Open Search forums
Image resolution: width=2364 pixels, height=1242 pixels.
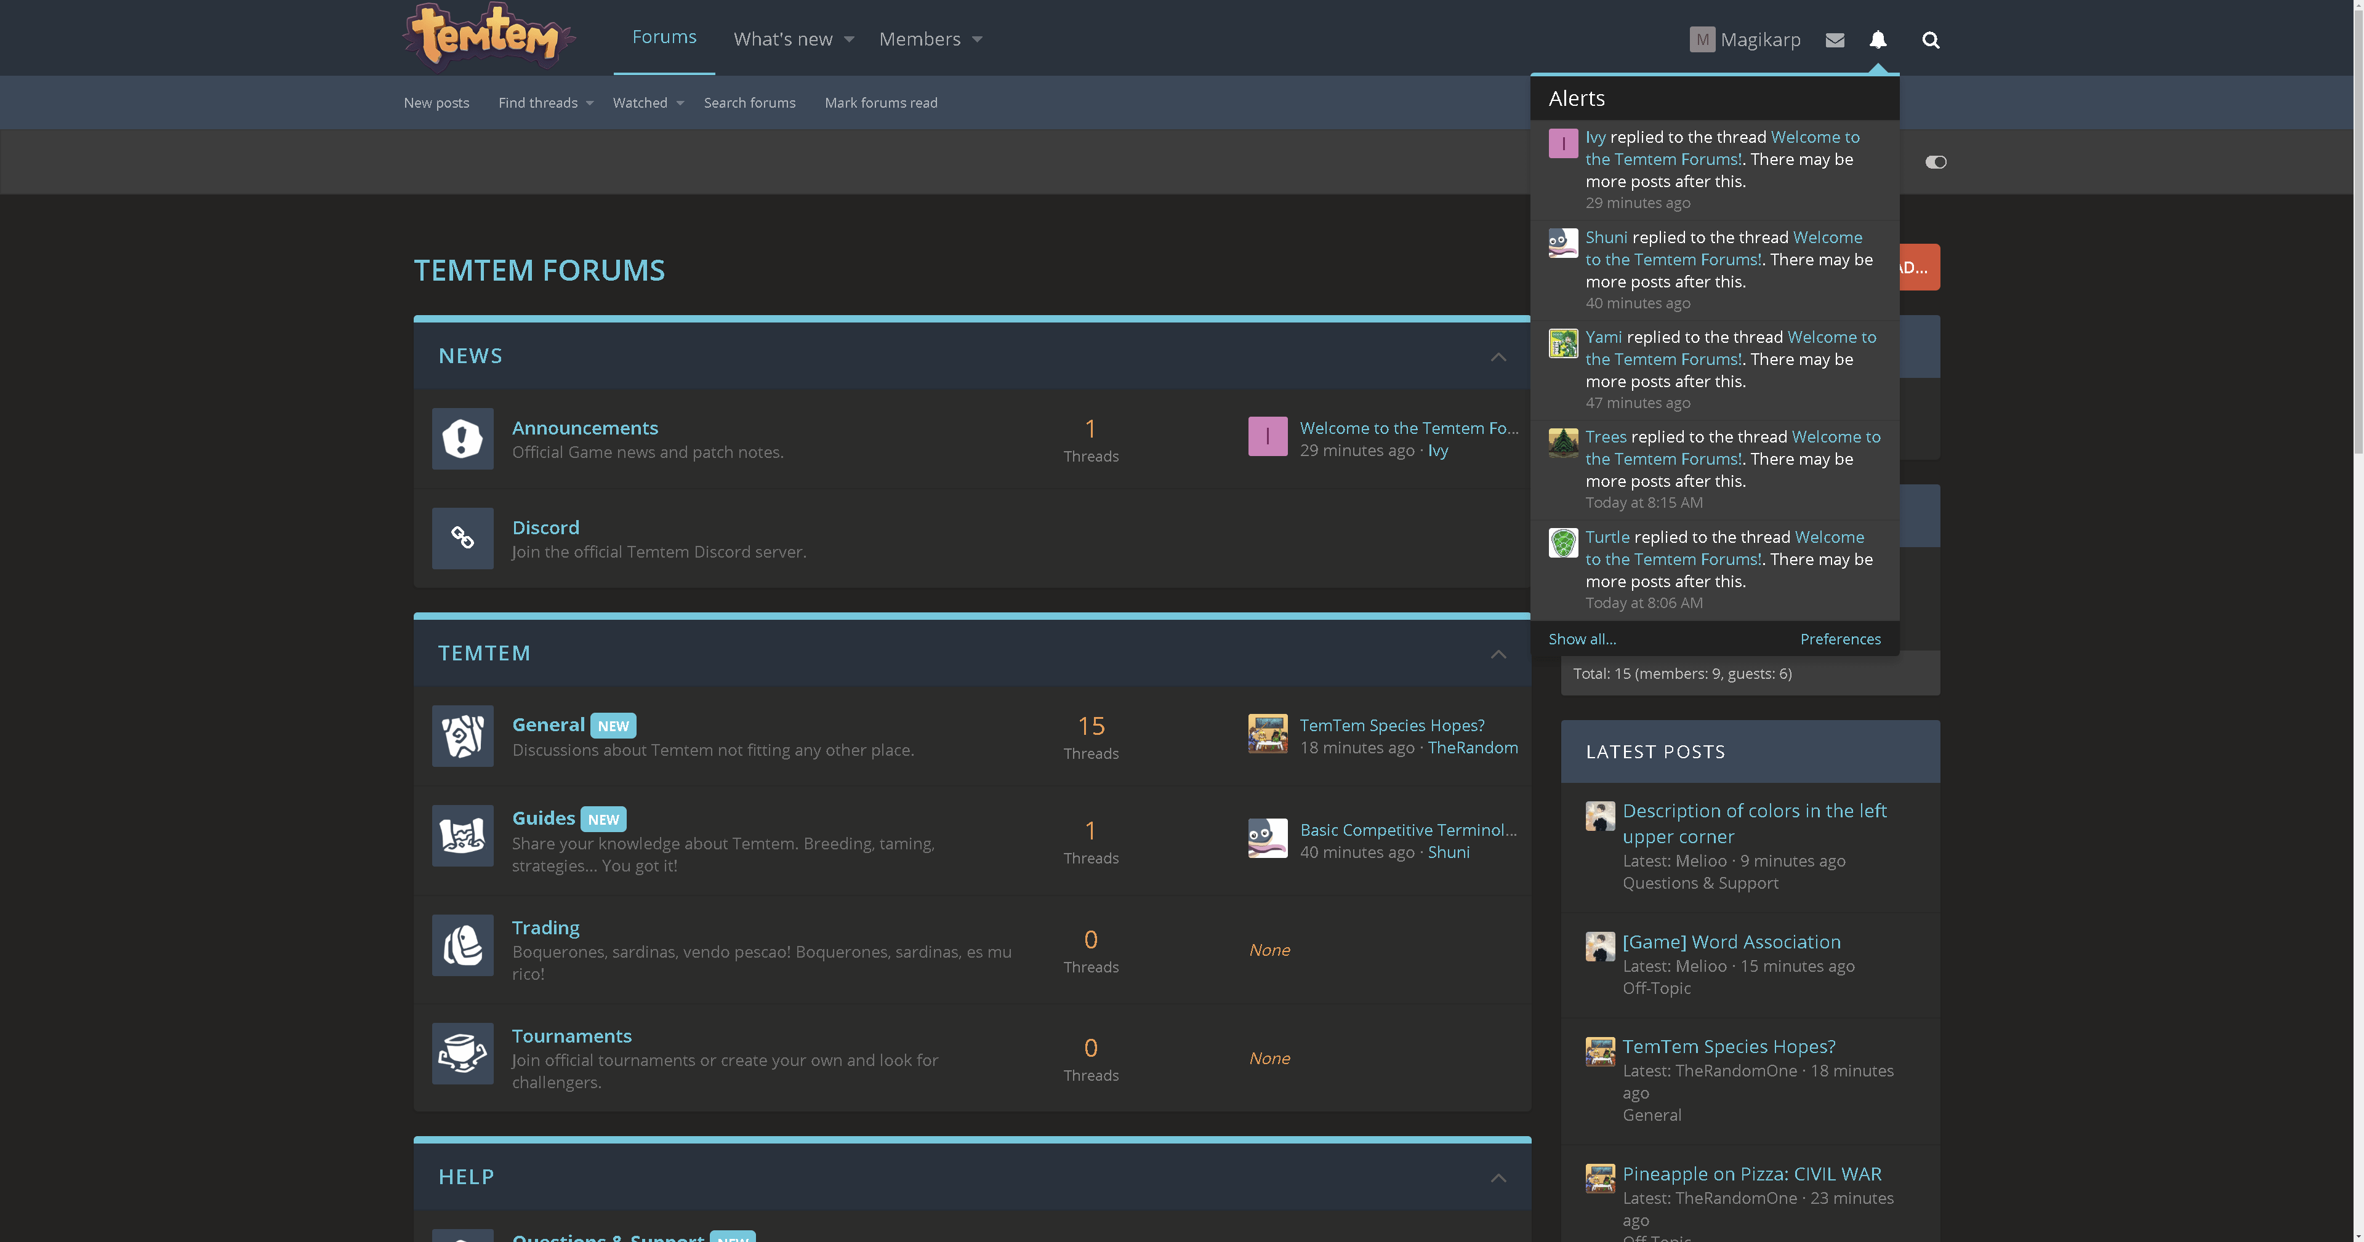pyautogui.click(x=750, y=103)
